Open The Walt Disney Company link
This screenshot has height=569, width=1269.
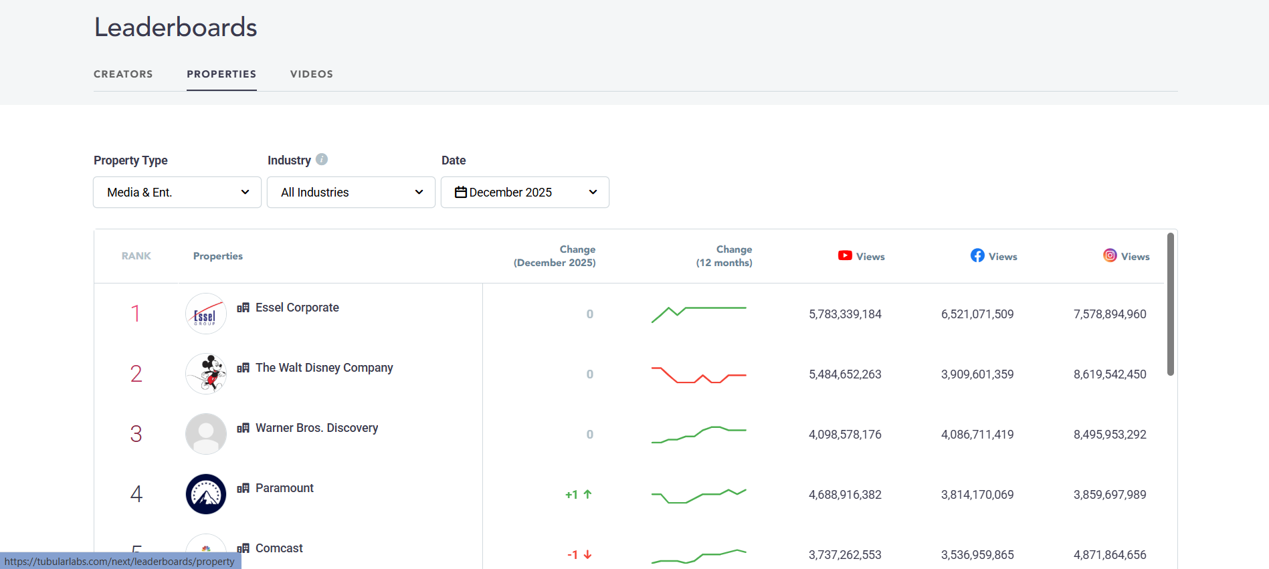coord(324,368)
